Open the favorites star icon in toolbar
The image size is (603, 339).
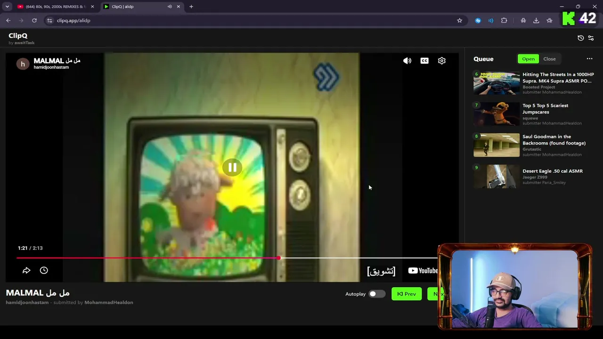click(x=549, y=20)
